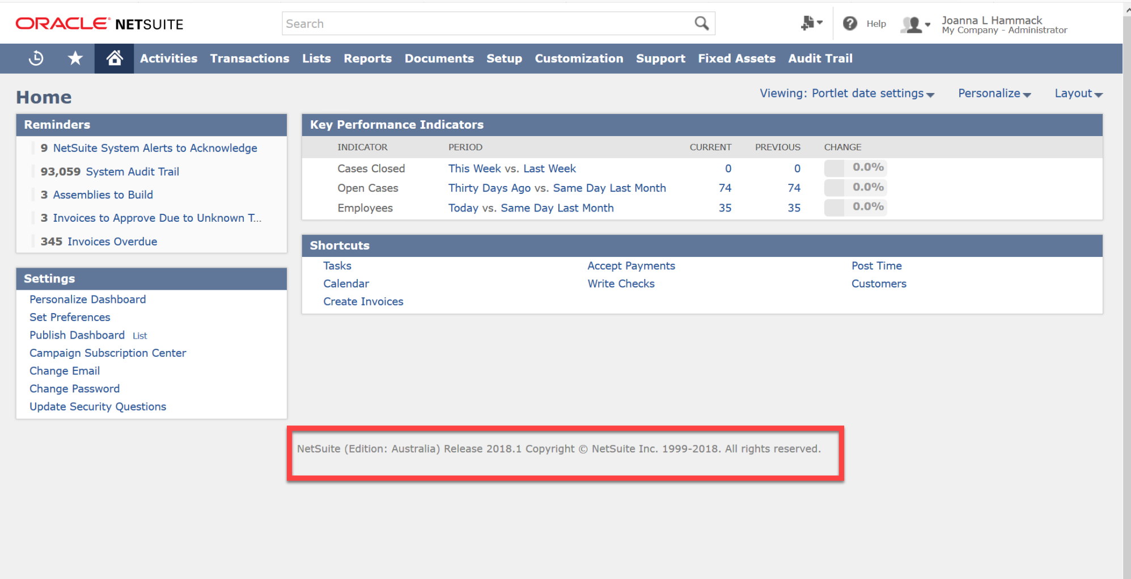Open the Post Time shortcut
The image size is (1131, 579).
tap(876, 266)
